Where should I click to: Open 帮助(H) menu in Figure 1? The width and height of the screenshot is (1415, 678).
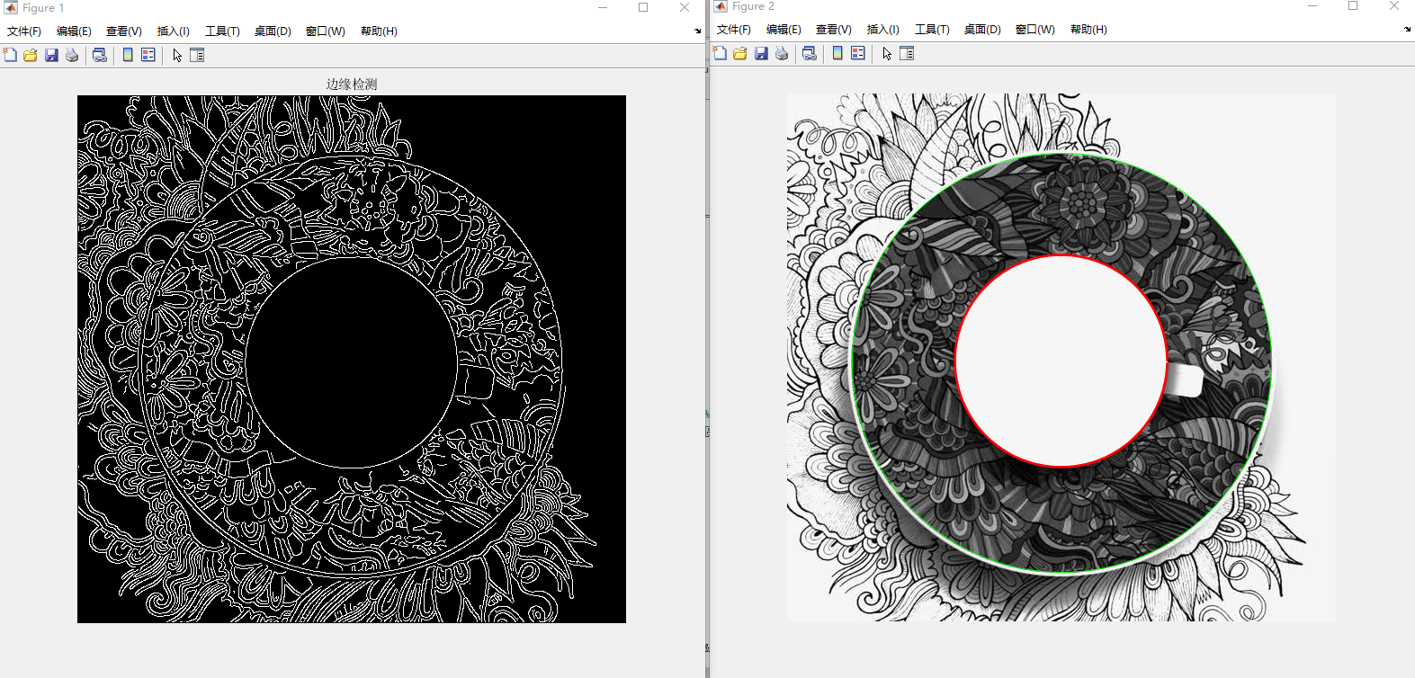[x=379, y=31]
